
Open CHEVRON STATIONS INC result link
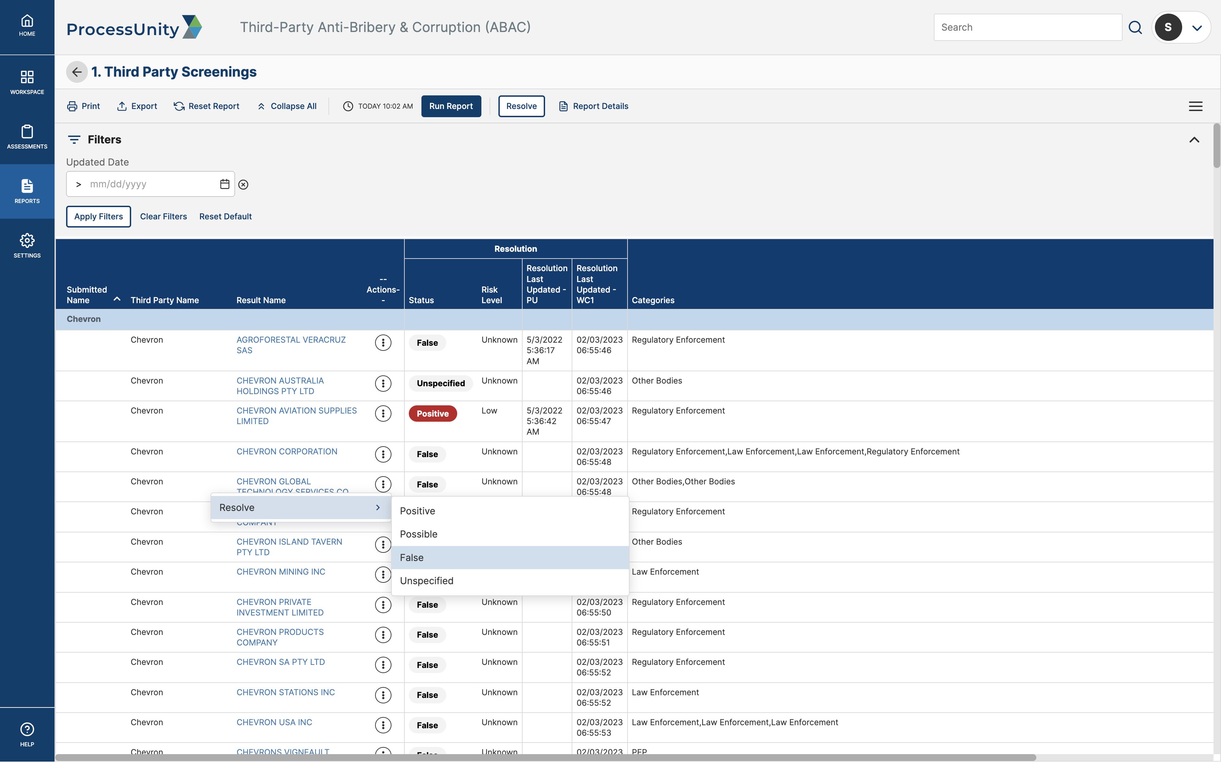coord(285,692)
